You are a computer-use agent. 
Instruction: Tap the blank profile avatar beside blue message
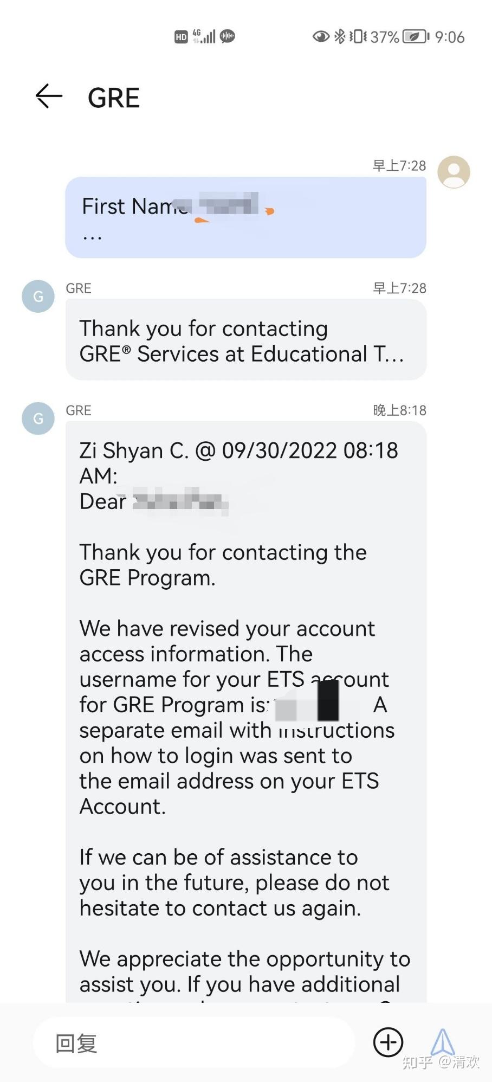(453, 172)
